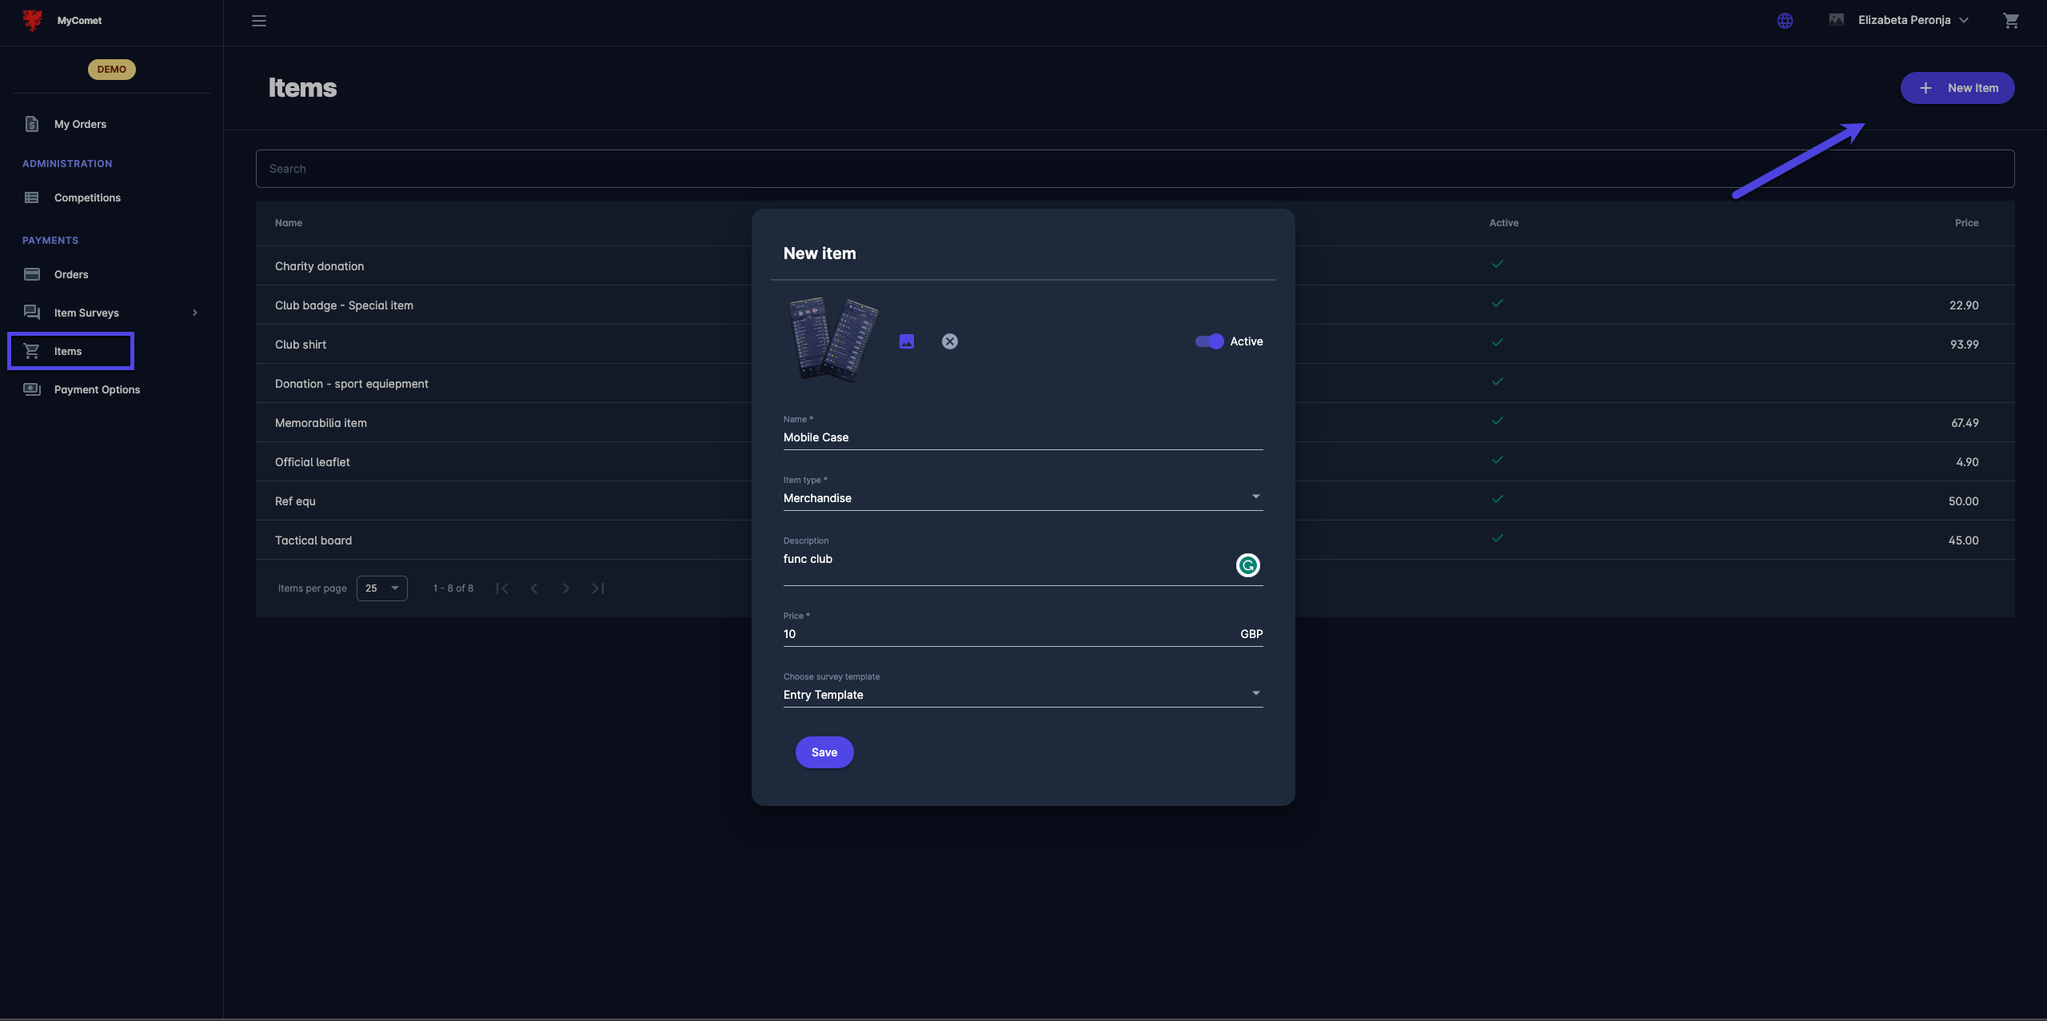Remove the item image with X icon
This screenshot has height=1021, width=2047.
click(x=950, y=341)
